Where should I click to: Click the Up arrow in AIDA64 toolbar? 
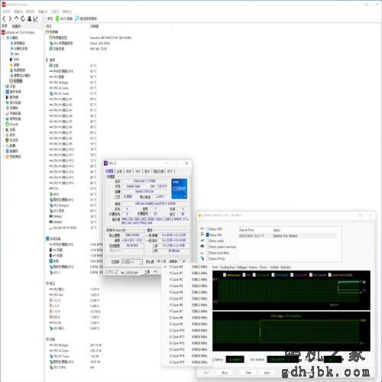[x=17, y=18]
